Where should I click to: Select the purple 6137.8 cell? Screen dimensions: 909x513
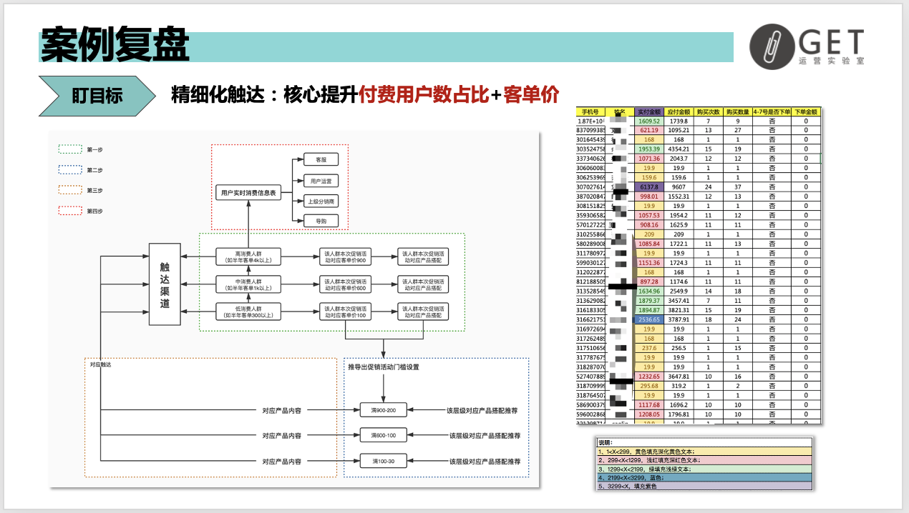tap(648, 187)
